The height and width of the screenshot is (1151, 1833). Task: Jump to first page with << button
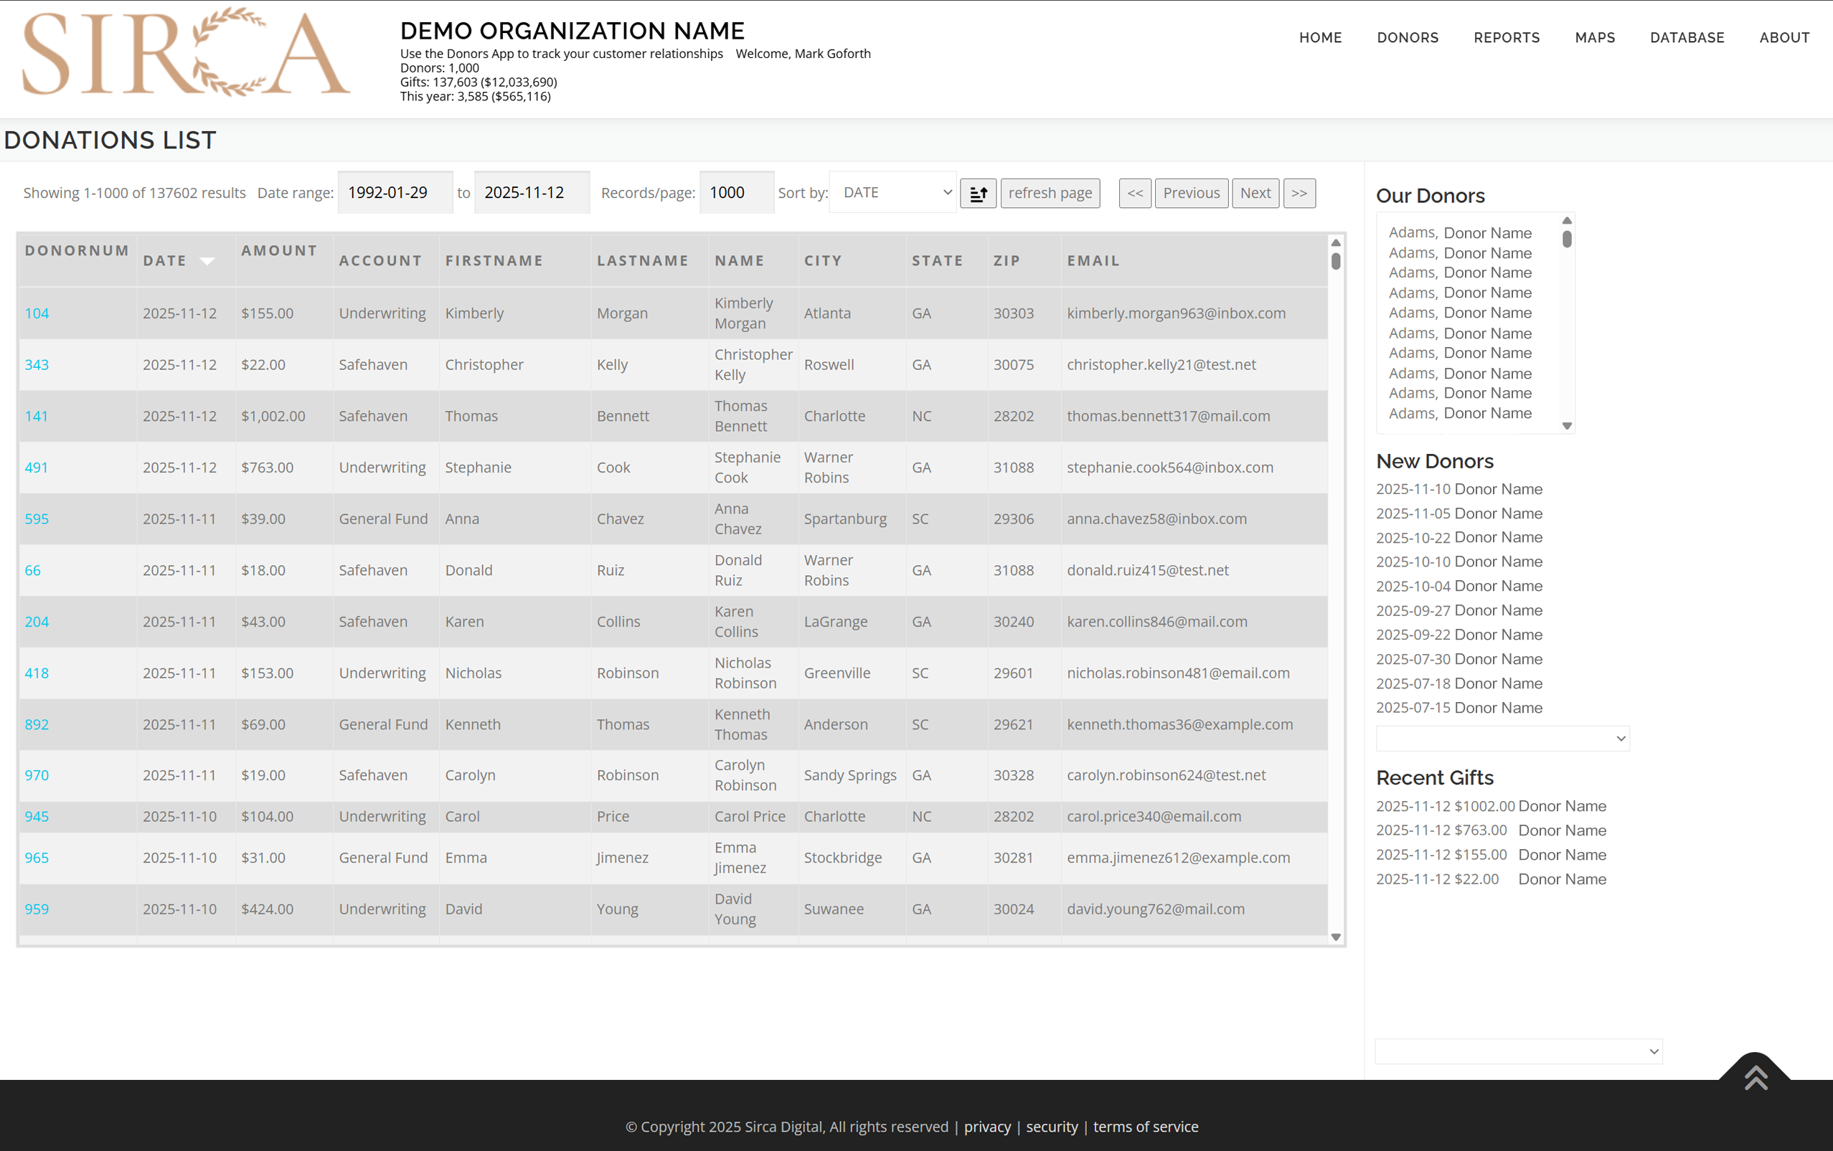point(1134,193)
